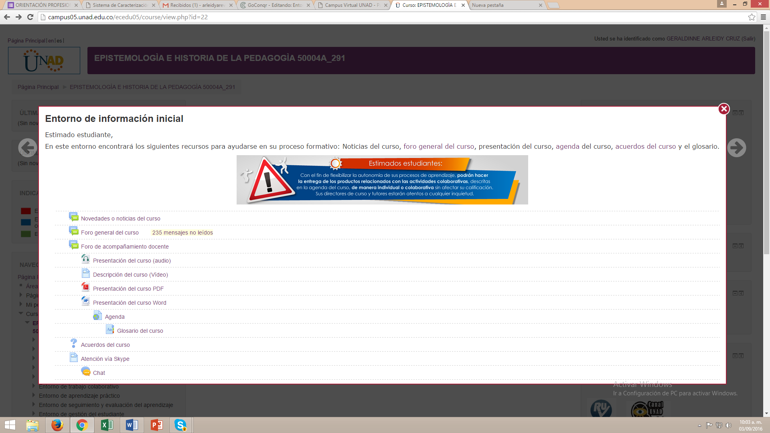Expand Entorno de trabajo colaborativo tree item
Image resolution: width=770 pixels, height=433 pixels.
pos(79,386)
